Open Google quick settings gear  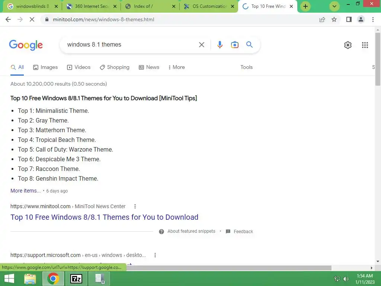tap(348, 45)
